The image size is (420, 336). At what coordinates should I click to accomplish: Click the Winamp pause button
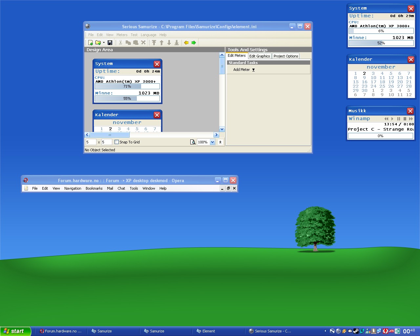tap(399, 119)
